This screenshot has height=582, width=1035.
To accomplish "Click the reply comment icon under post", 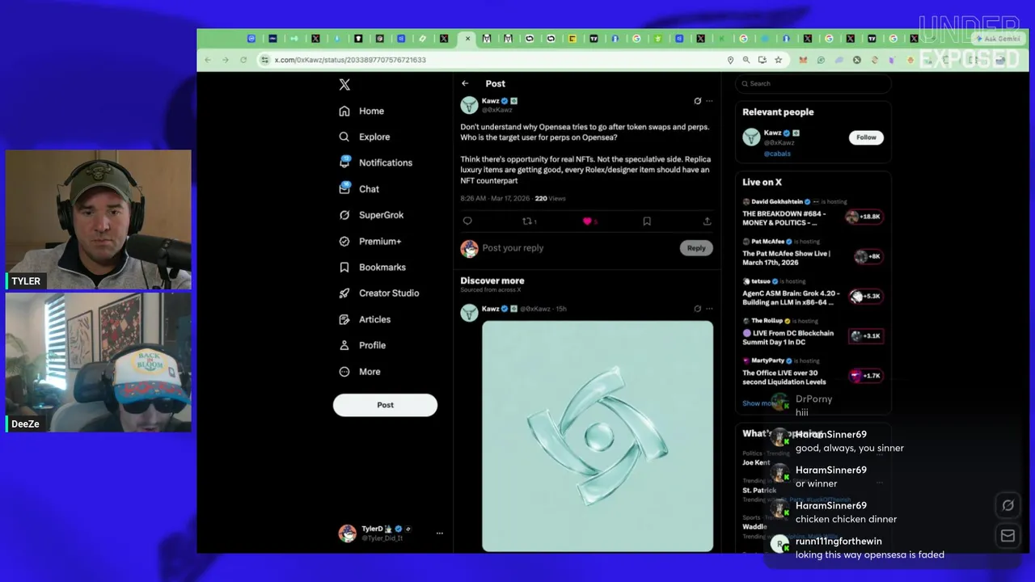I will 467,221.
